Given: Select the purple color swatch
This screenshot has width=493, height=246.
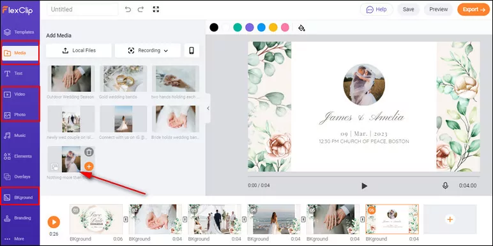Looking at the screenshot, I should tap(249, 27).
